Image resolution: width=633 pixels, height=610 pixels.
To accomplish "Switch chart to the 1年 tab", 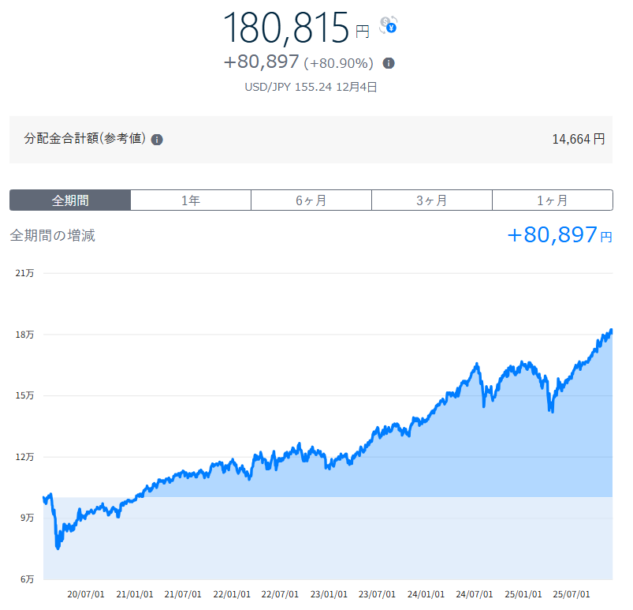I will [191, 200].
